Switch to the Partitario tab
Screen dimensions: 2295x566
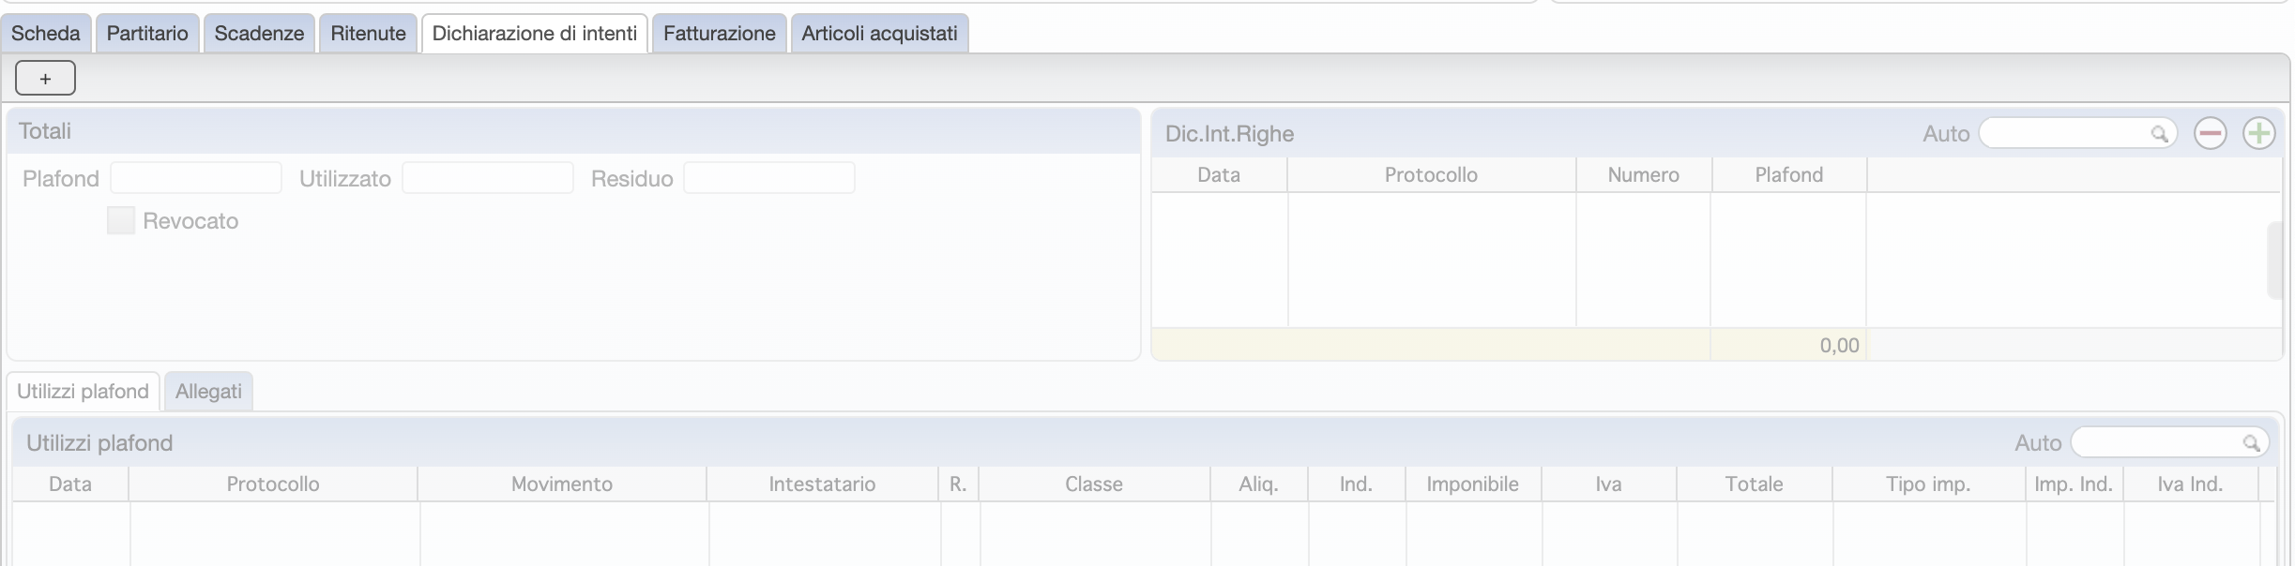coord(147,34)
